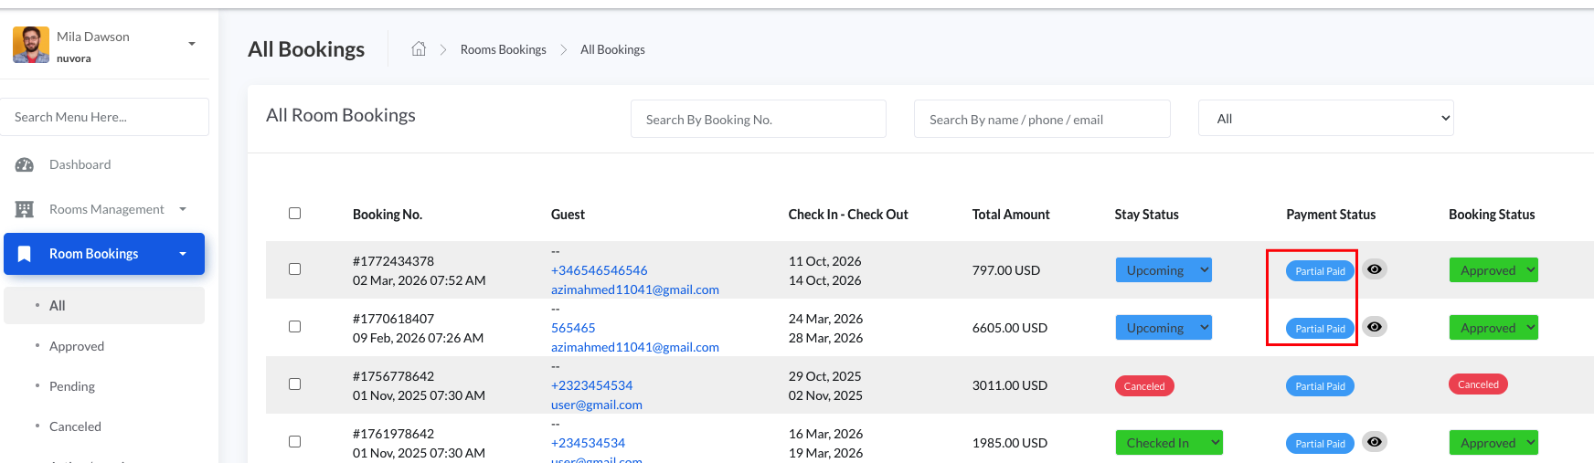Viewport: 1594px width, 463px height.
Task: Select checkbox for booking #1756778642
Action: click(294, 384)
